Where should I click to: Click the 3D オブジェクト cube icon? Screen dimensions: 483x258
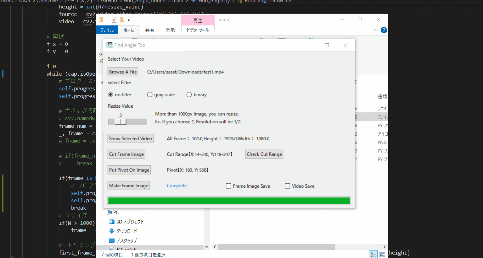112,222
